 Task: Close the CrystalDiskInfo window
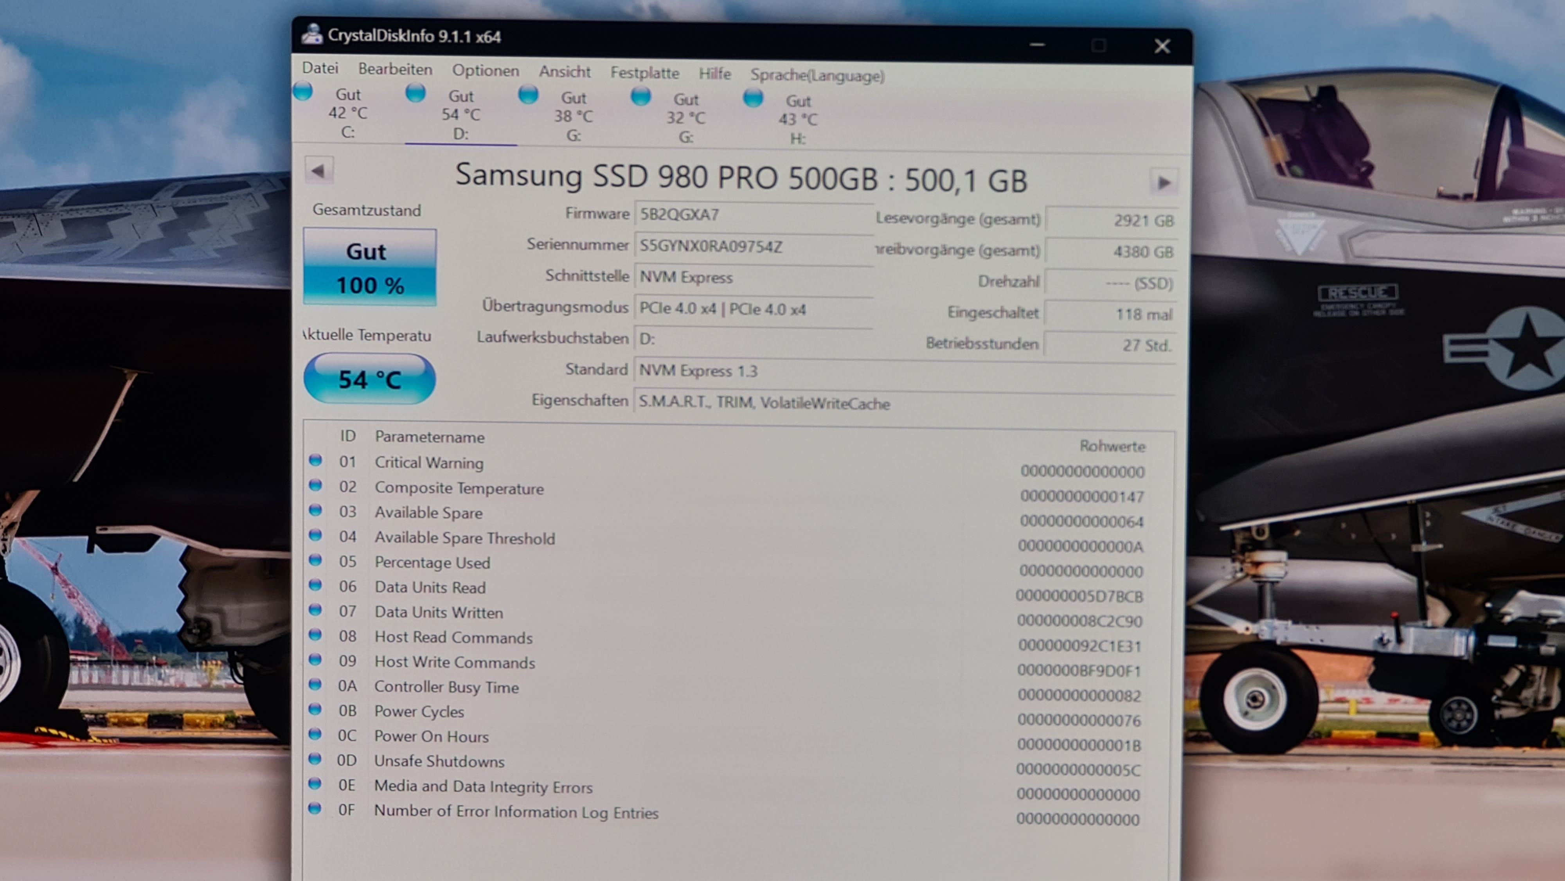(1162, 46)
